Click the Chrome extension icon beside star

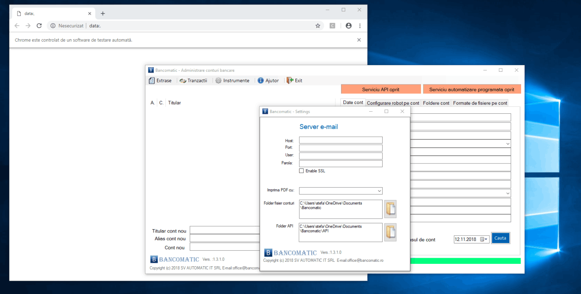click(332, 26)
